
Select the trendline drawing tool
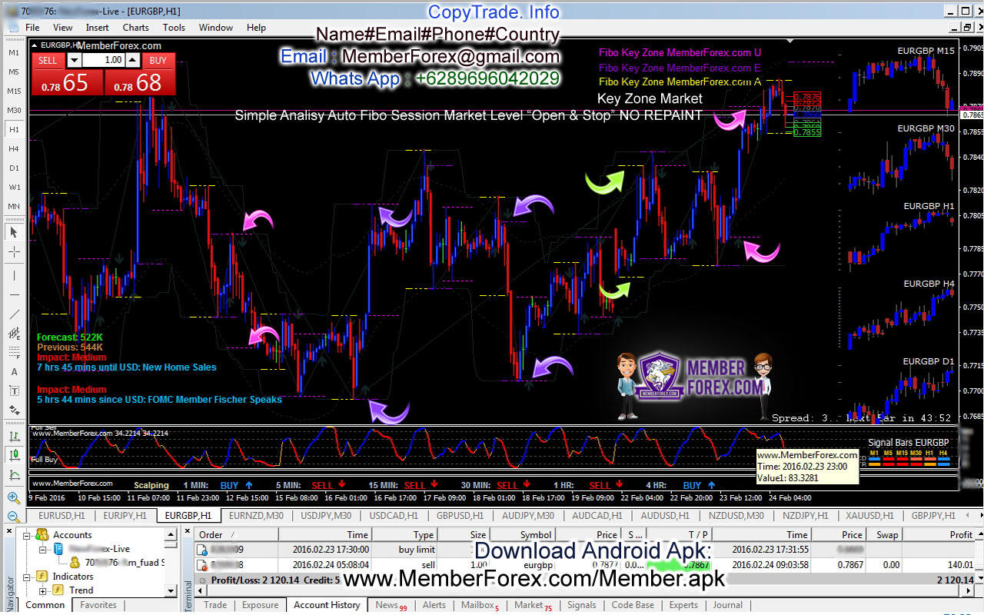(14, 314)
